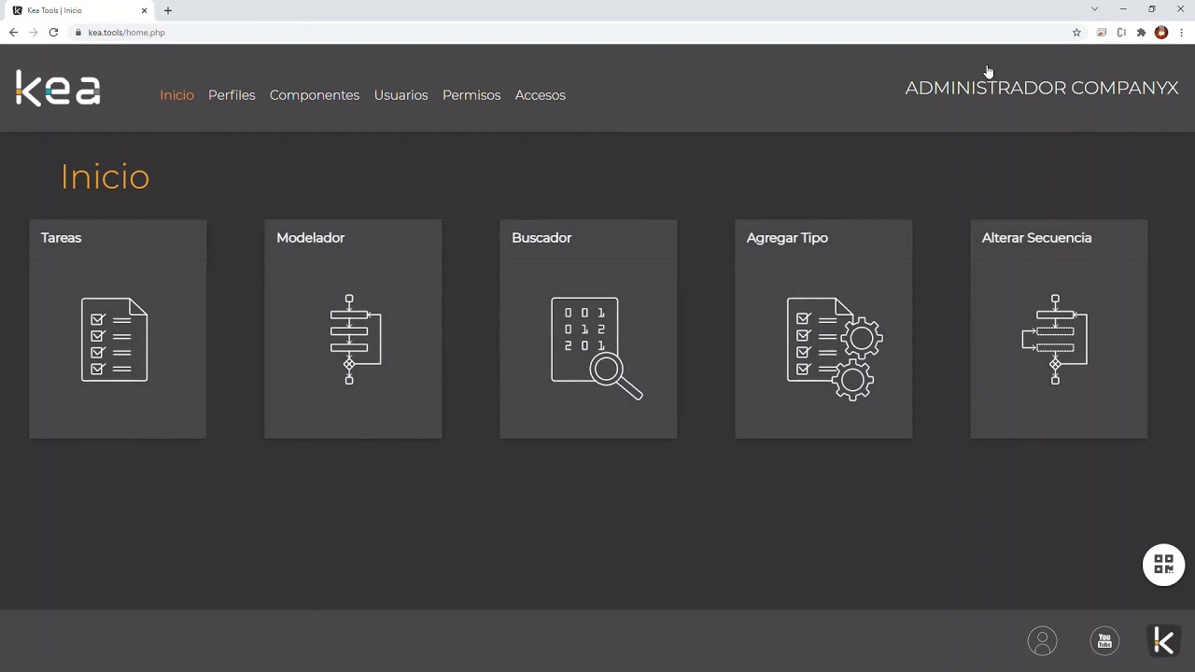This screenshot has width=1195, height=672.
Task: Open the Alterar Secuencia flow icon
Action: pyautogui.click(x=1055, y=340)
